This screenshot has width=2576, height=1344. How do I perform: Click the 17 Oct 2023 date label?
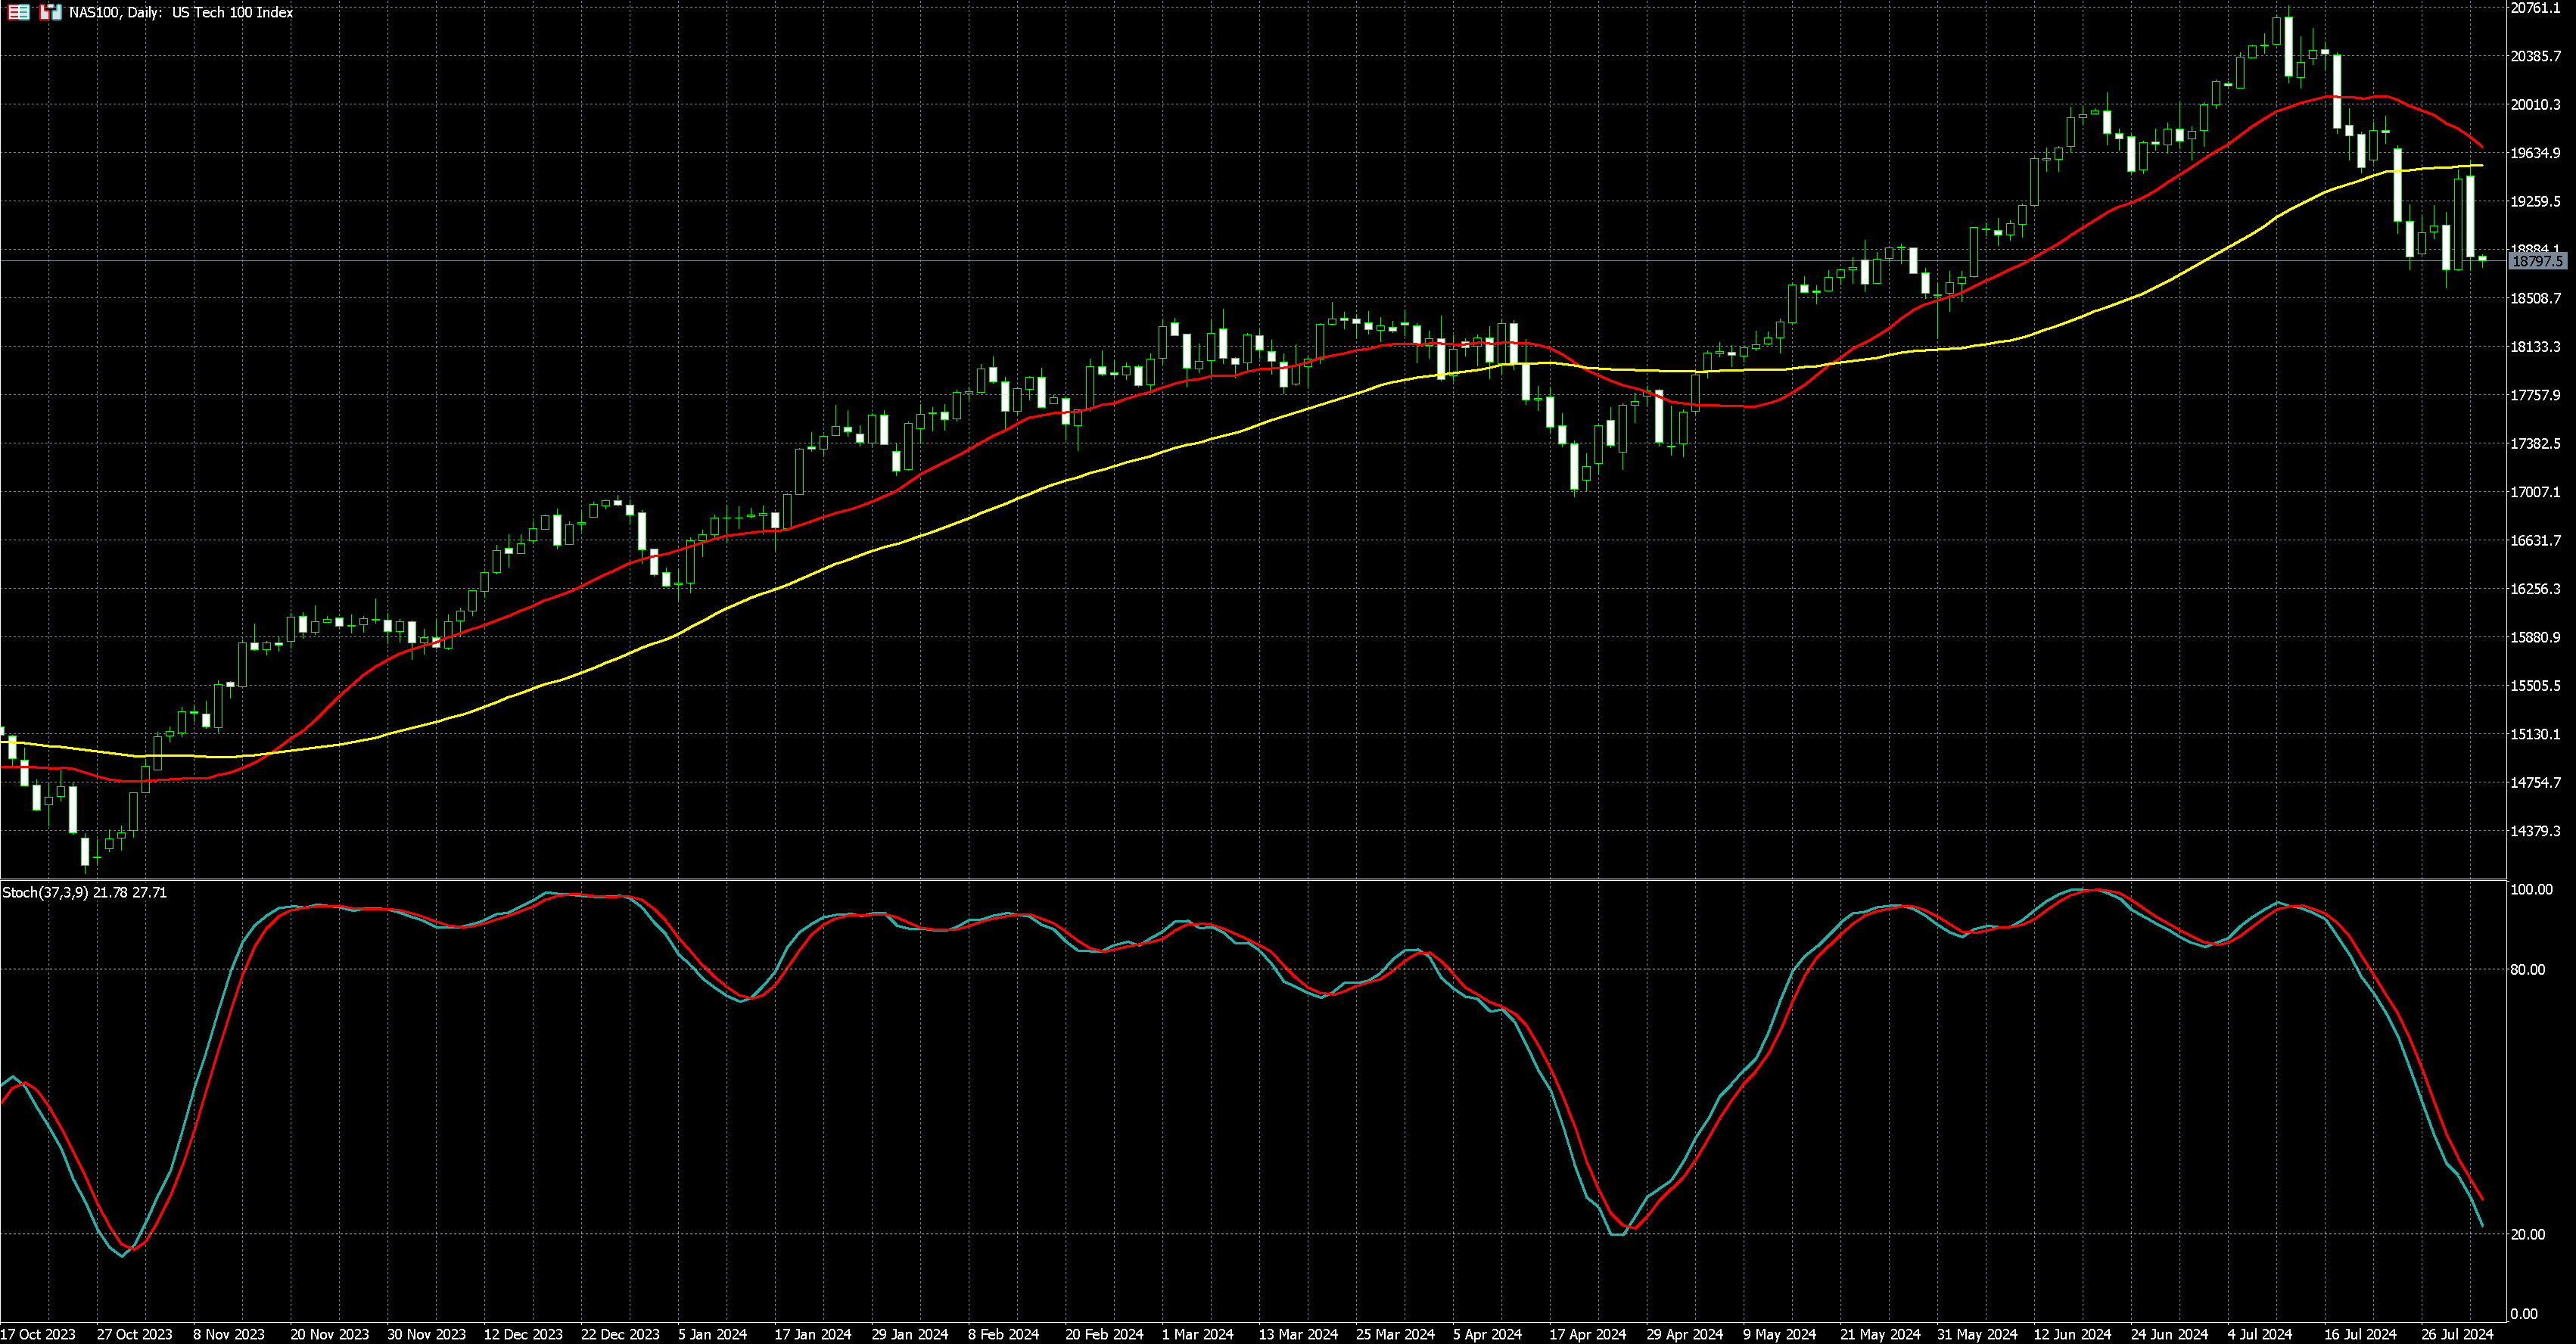point(38,1334)
